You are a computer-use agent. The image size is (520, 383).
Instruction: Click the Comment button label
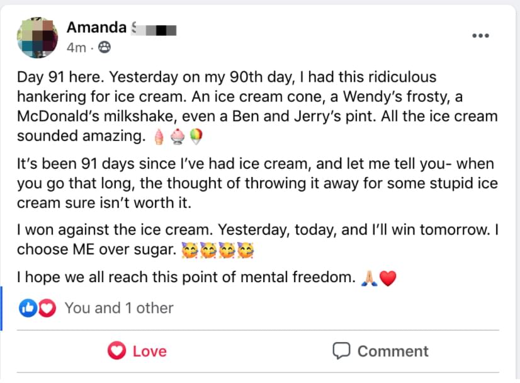pos(393,351)
